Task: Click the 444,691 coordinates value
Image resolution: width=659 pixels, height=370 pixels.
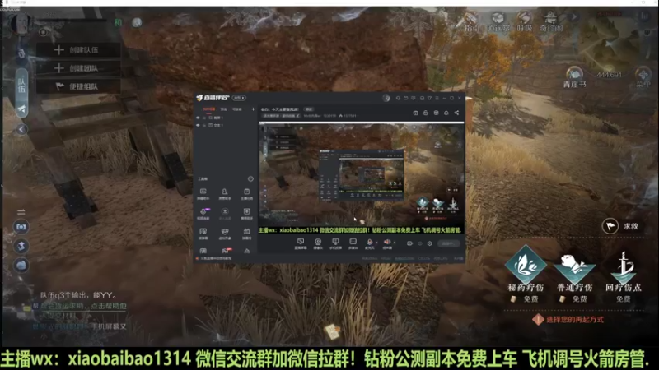Action: point(609,75)
